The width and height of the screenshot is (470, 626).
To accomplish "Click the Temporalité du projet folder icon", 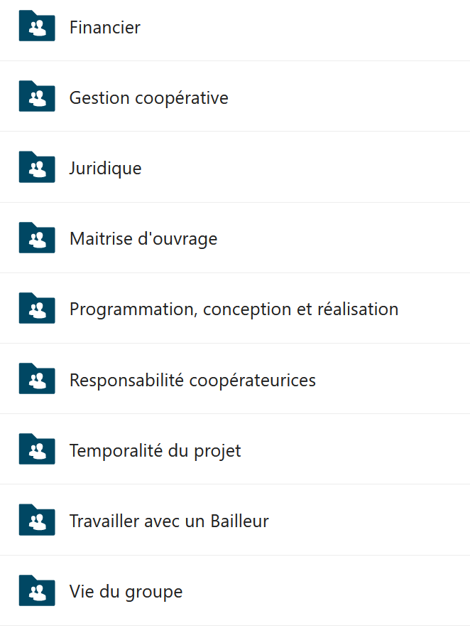I will click(37, 449).
